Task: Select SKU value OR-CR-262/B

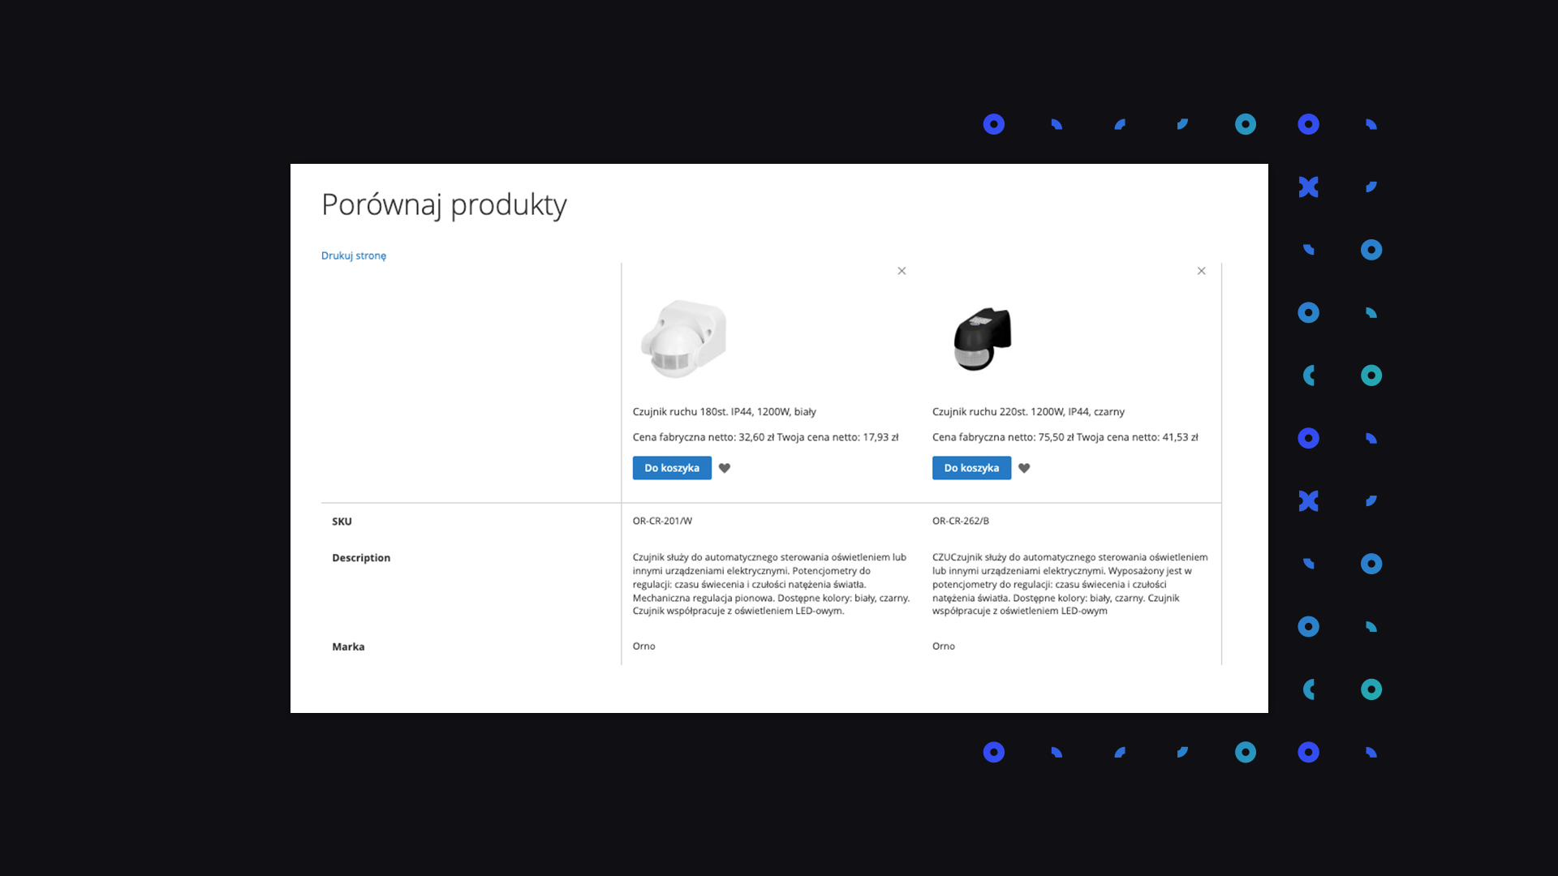Action: click(x=961, y=522)
